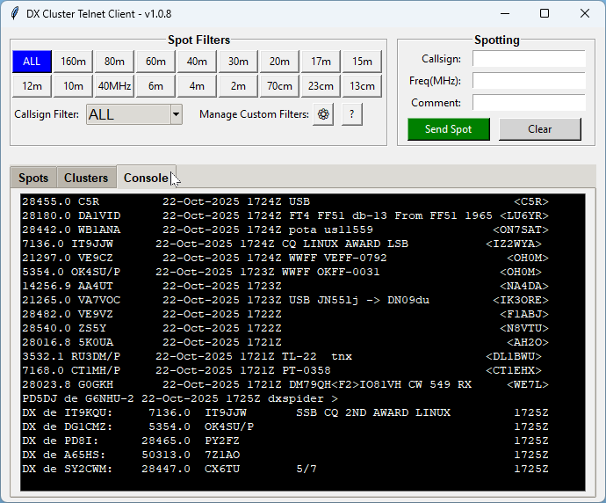Open the Callsign Filter combo box showing ALL
The image size is (606, 503).
pos(127,114)
